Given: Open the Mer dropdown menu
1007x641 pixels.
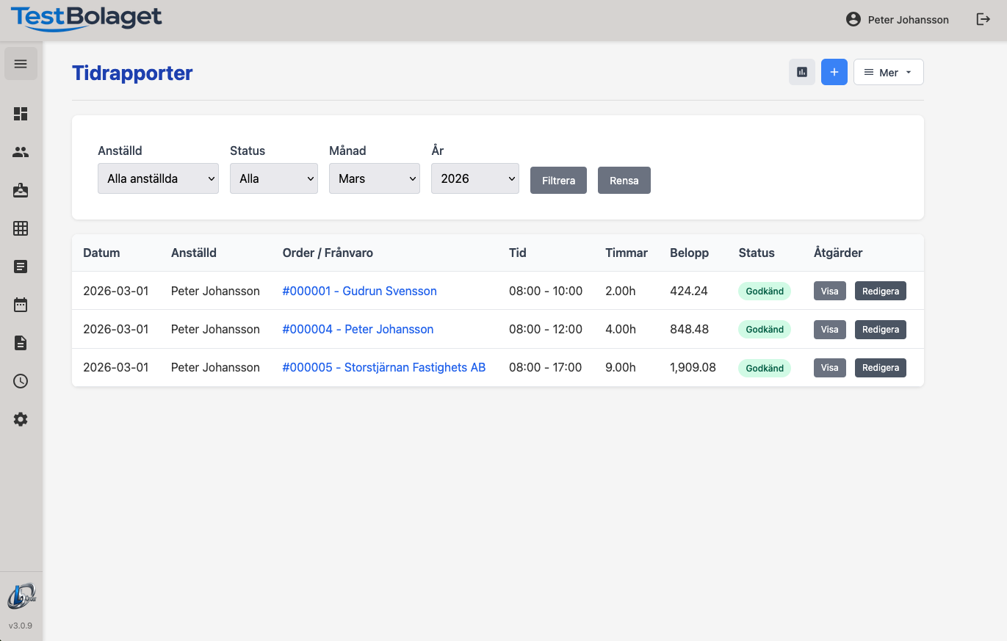Looking at the screenshot, I should [888, 72].
